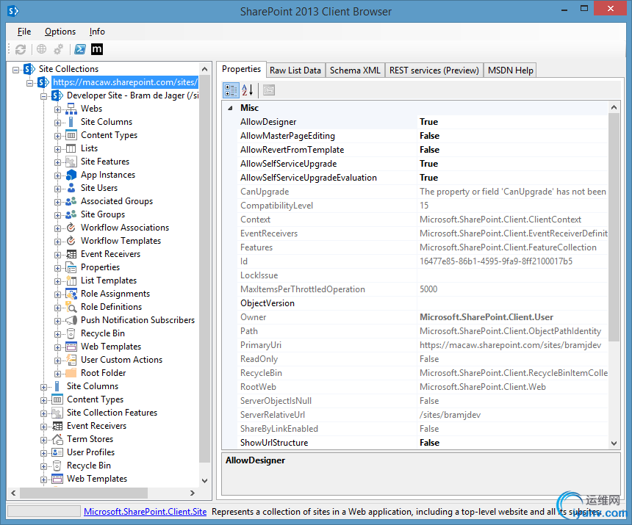Click the Site Collections root SharePoint icon

(x=29, y=69)
